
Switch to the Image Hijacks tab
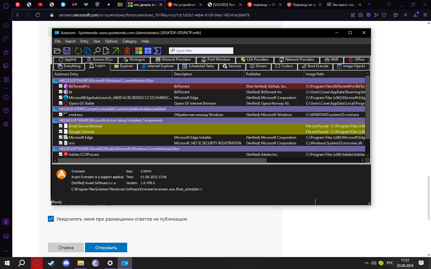351,66
